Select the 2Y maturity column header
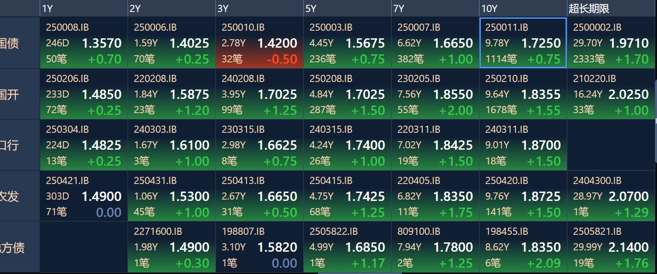The width and height of the screenshot is (657, 274). pyautogui.click(x=172, y=8)
